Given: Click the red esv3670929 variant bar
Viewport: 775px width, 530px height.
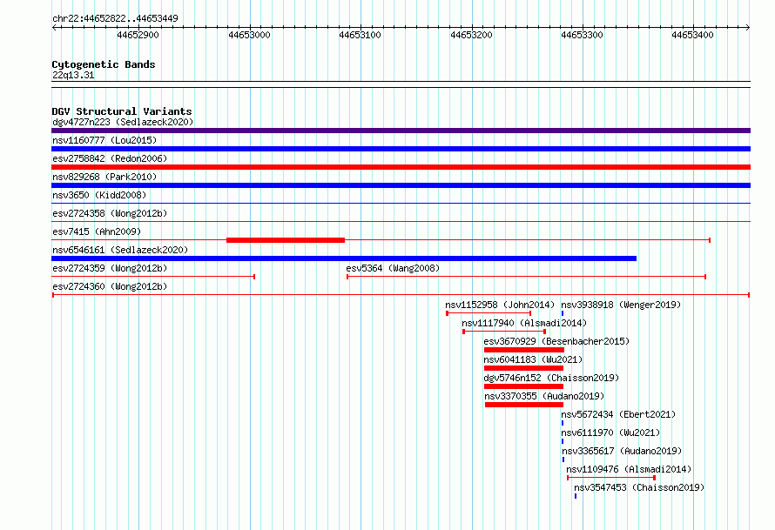Looking at the screenshot, I should pyautogui.click(x=524, y=350).
